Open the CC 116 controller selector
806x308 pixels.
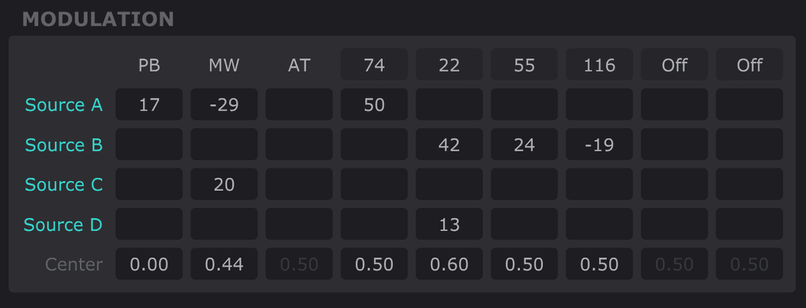pyautogui.click(x=599, y=64)
